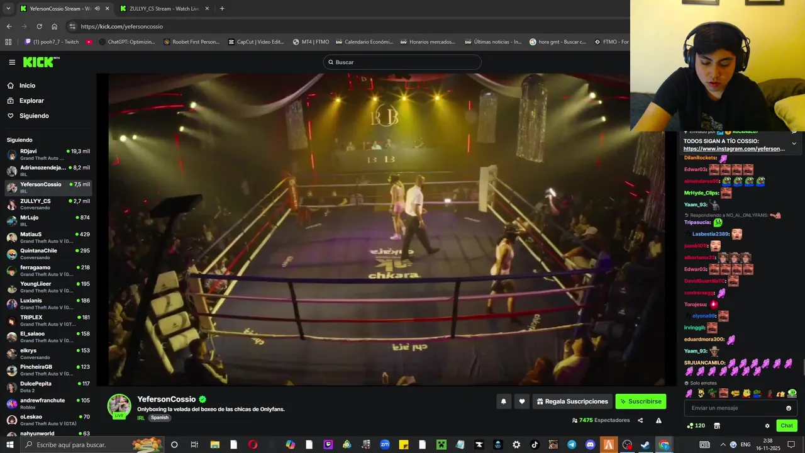This screenshot has height=453, width=805.
Task: Expand the pinned message chevron in chat
Action: [x=794, y=143]
